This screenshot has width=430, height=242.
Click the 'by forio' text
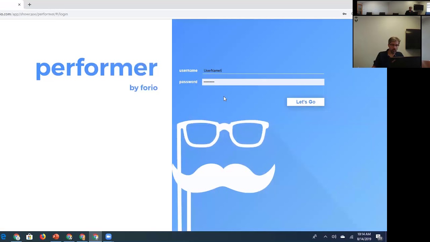pyautogui.click(x=143, y=88)
